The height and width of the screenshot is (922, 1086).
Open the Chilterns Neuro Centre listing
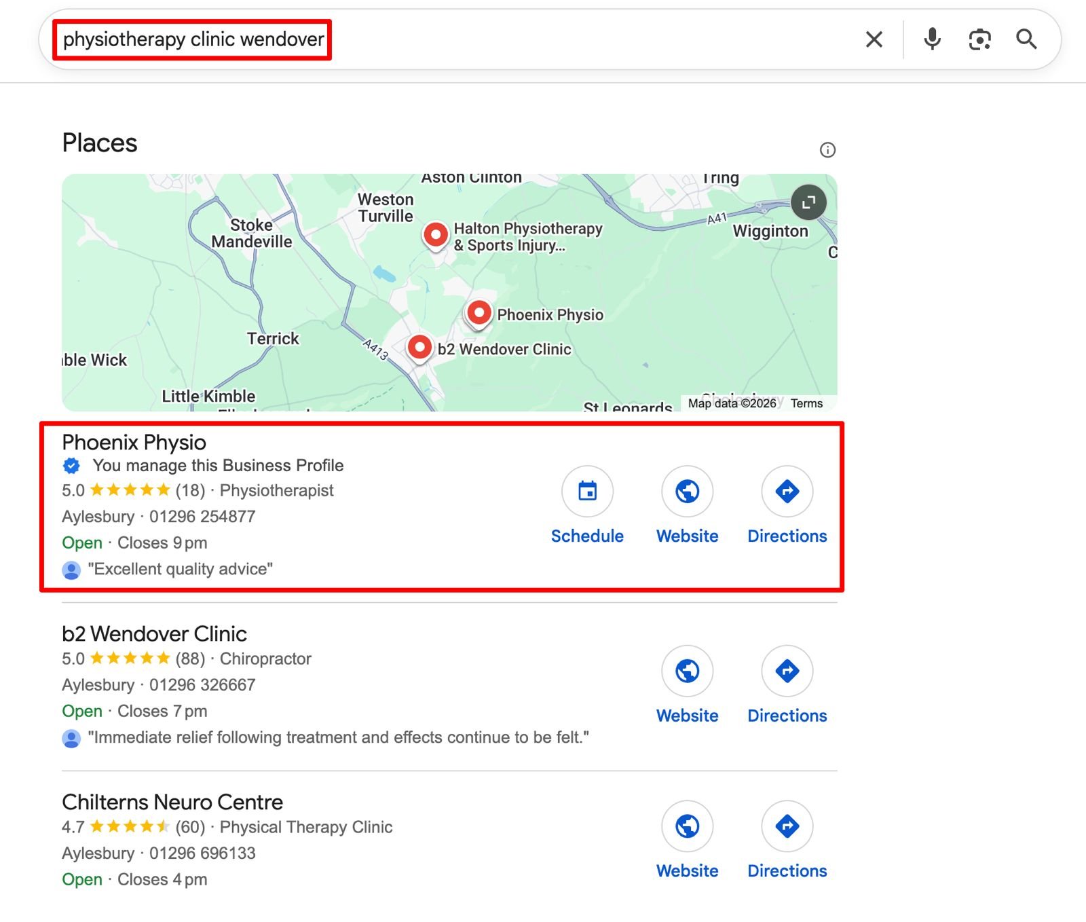[172, 803]
